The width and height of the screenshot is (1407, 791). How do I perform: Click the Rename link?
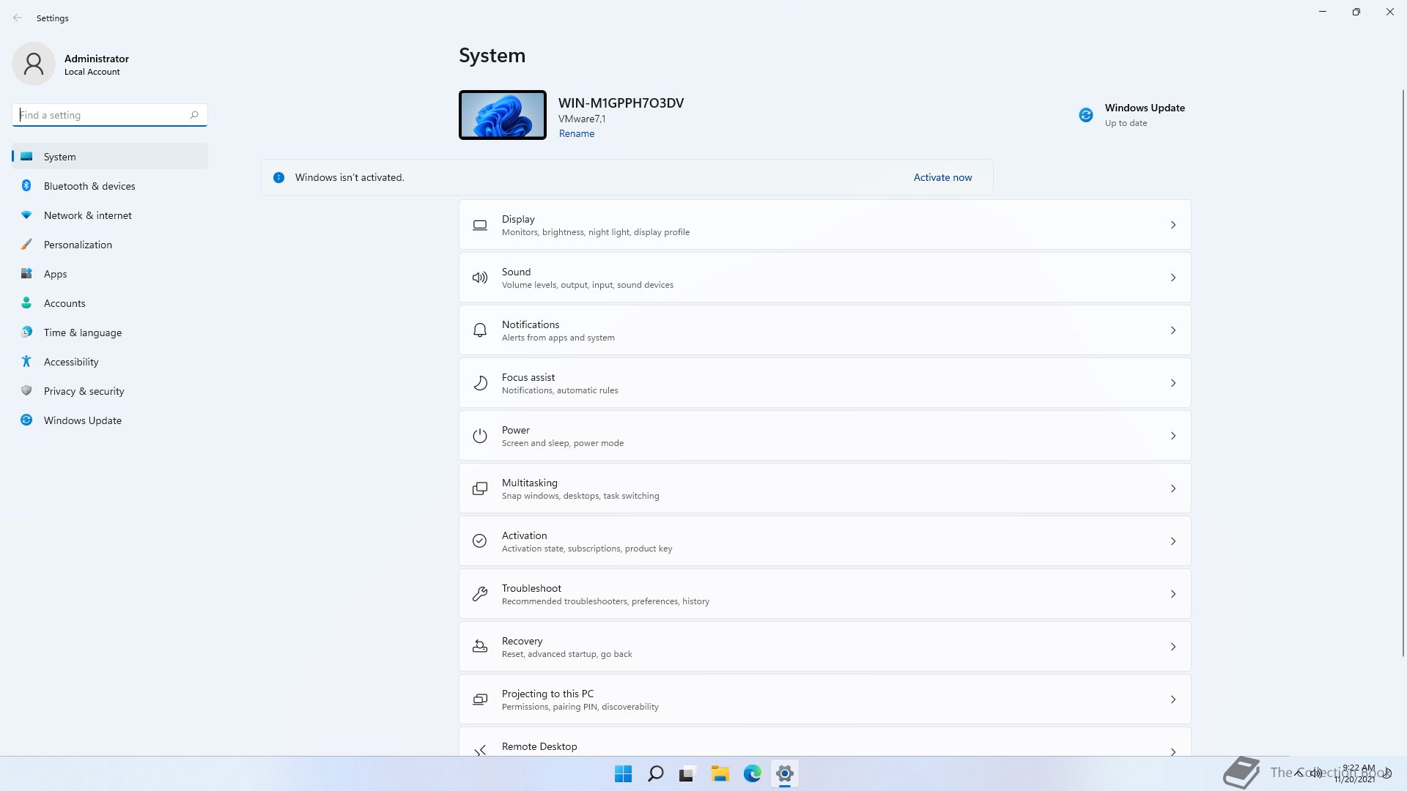[577, 133]
